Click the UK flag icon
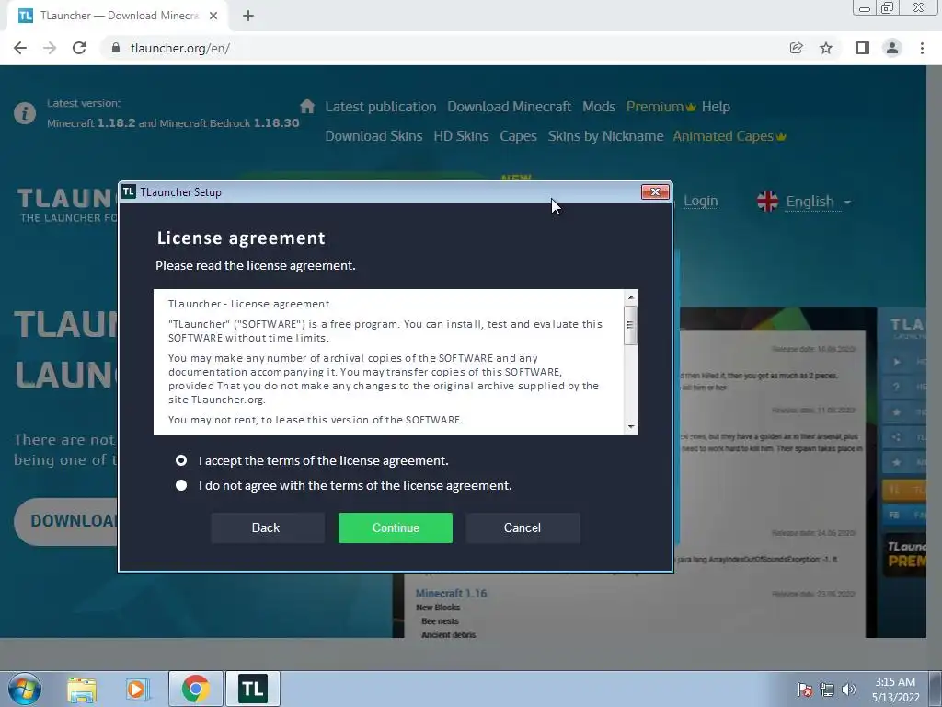This screenshot has height=707, width=942. pos(767,202)
